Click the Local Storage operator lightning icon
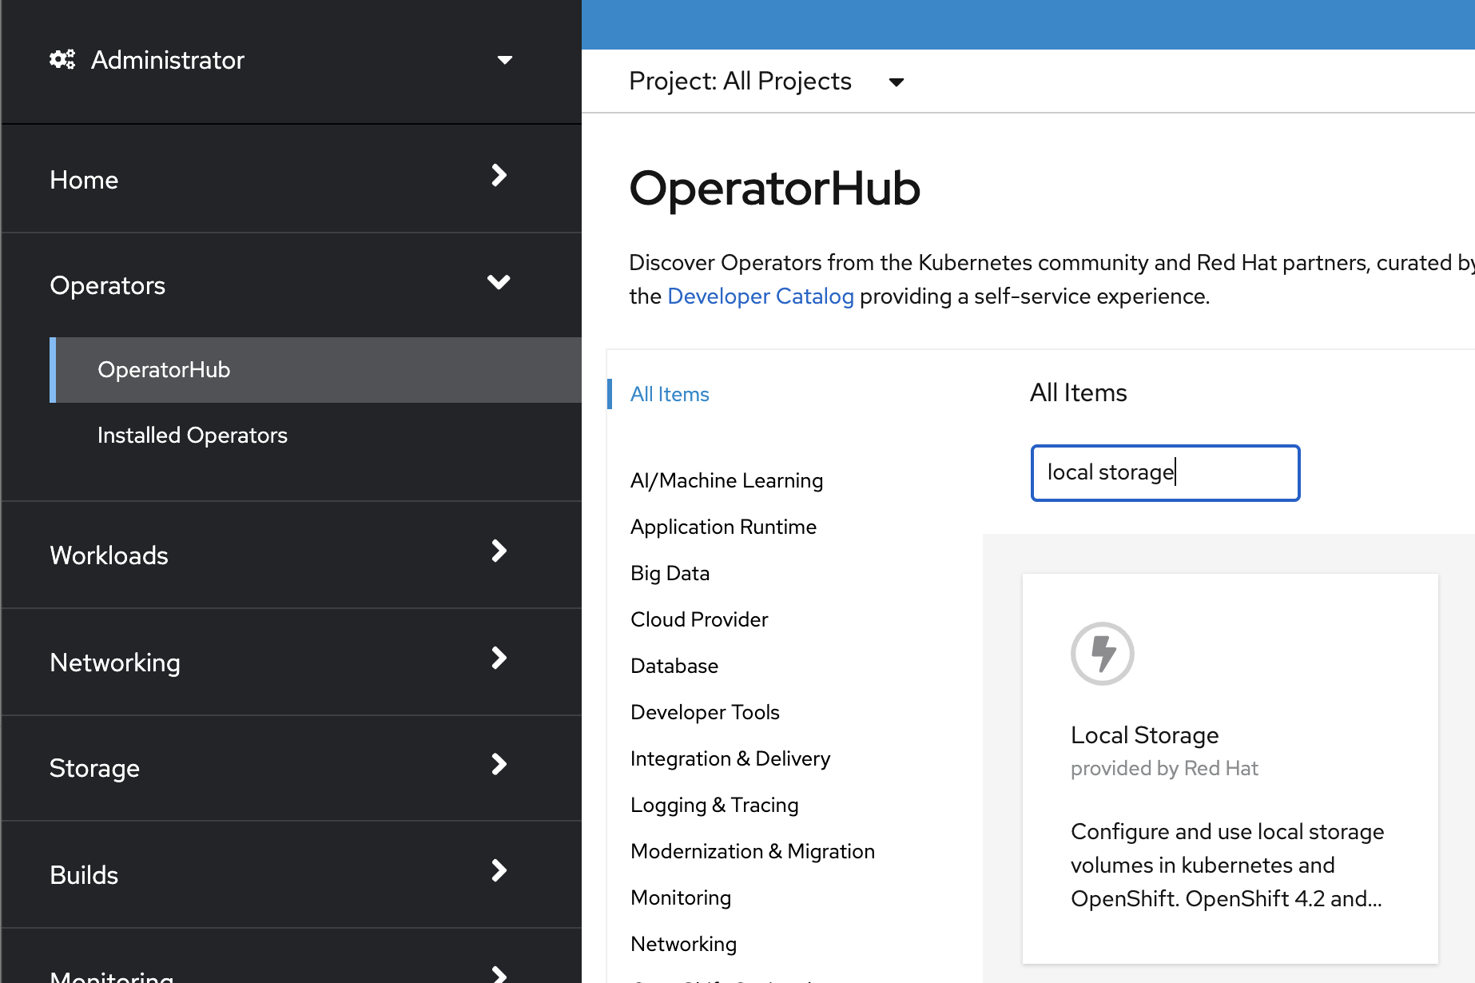This screenshot has height=983, width=1475. pos(1102,654)
